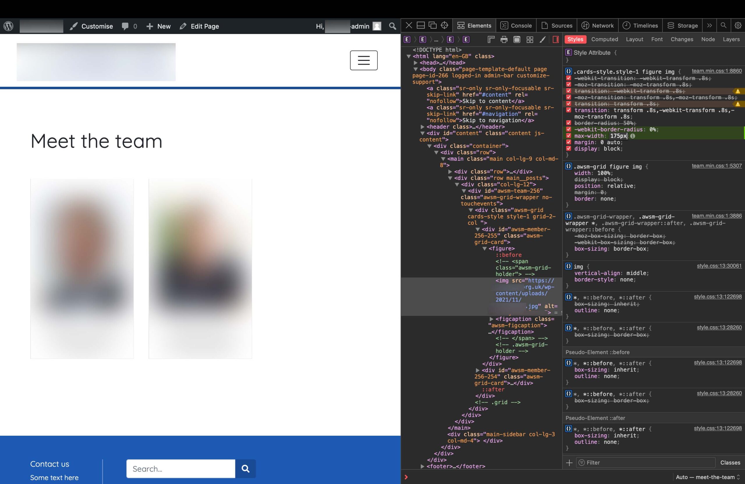Expand the head element in DOM tree

click(416, 63)
